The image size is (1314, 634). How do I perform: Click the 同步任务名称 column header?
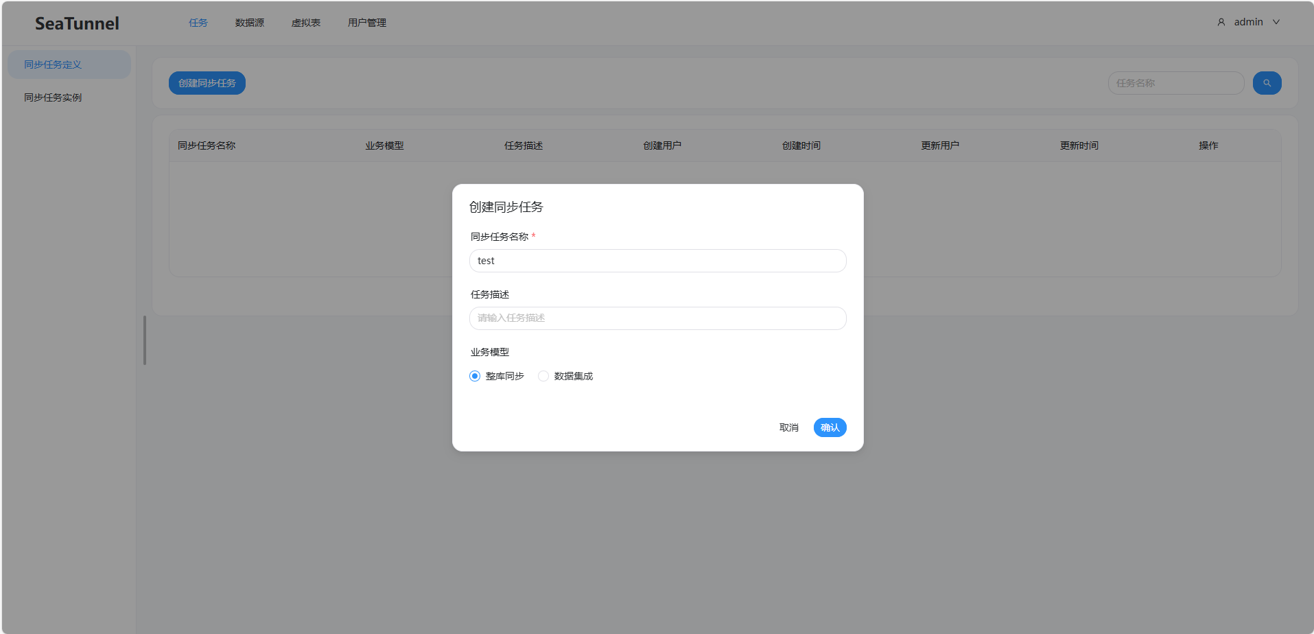coord(207,145)
